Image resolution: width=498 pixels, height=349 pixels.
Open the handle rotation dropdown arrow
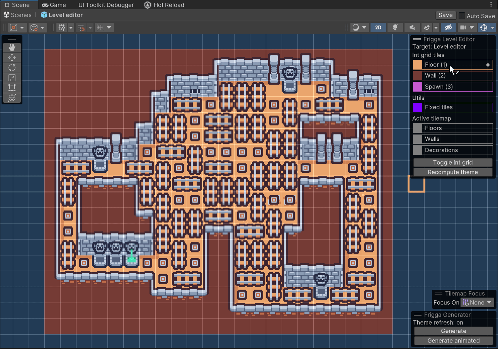[42, 27]
